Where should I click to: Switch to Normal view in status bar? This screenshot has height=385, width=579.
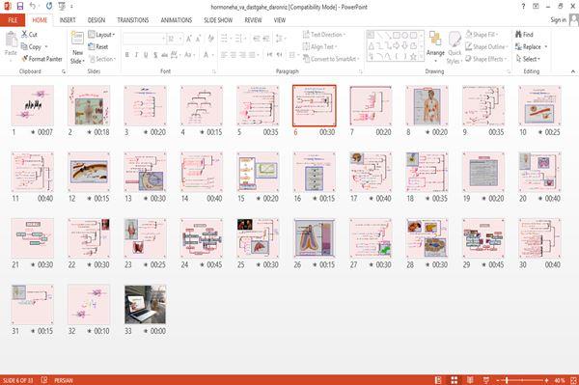click(x=438, y=380)
